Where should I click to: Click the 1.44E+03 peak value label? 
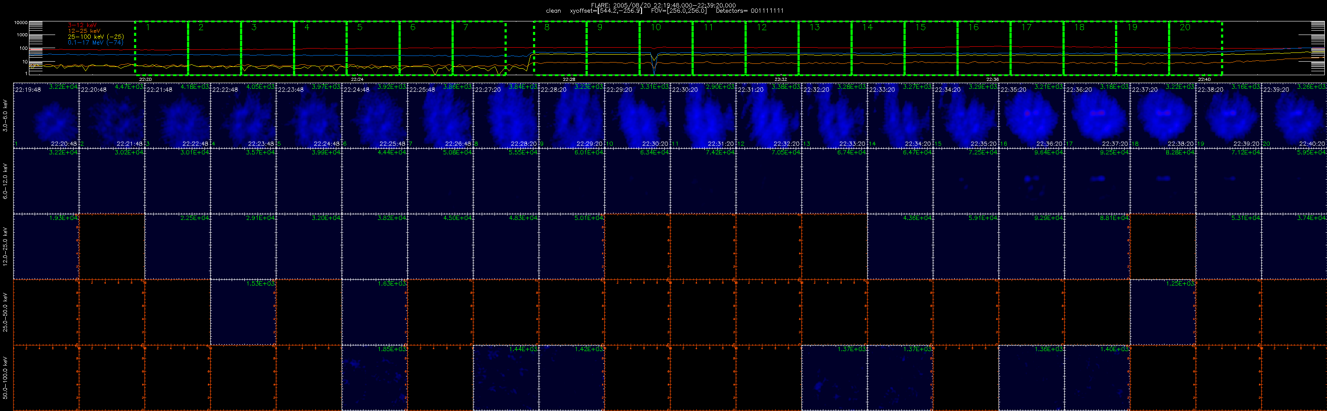(524, 349)
